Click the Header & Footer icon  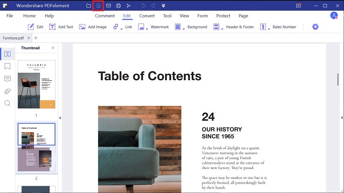point(216,27)
